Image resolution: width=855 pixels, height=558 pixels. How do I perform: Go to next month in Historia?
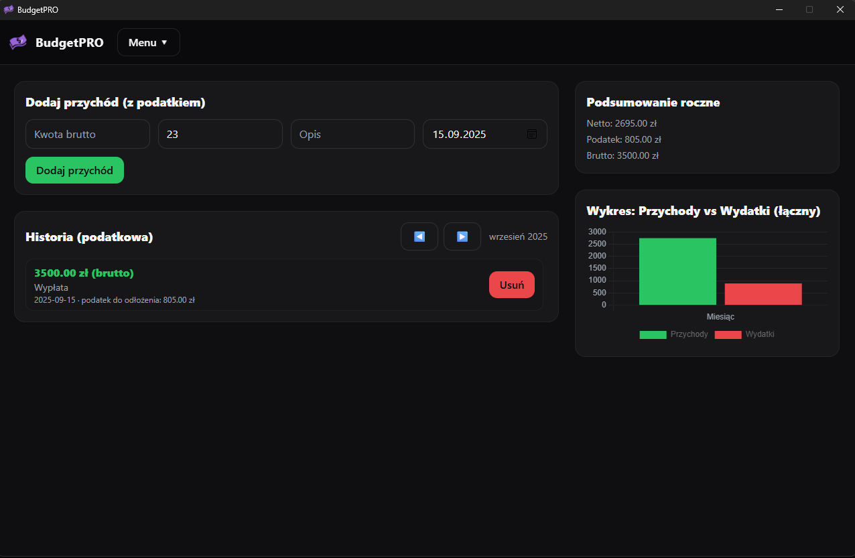462,236
